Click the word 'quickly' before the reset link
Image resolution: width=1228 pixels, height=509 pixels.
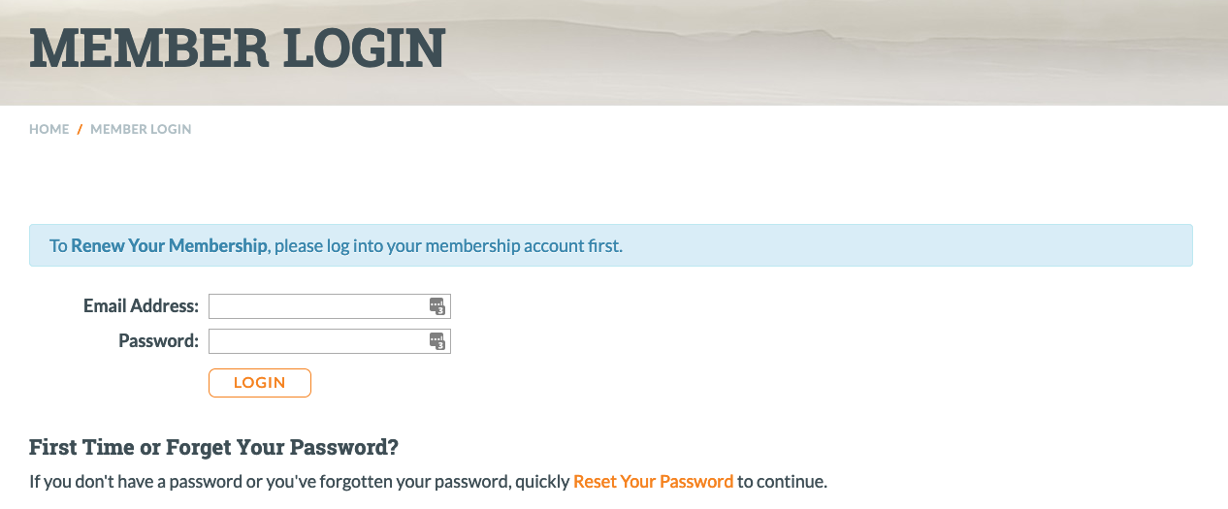[x=542, y=481]
